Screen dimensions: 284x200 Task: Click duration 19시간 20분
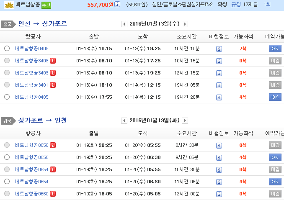tap(187, 97)
